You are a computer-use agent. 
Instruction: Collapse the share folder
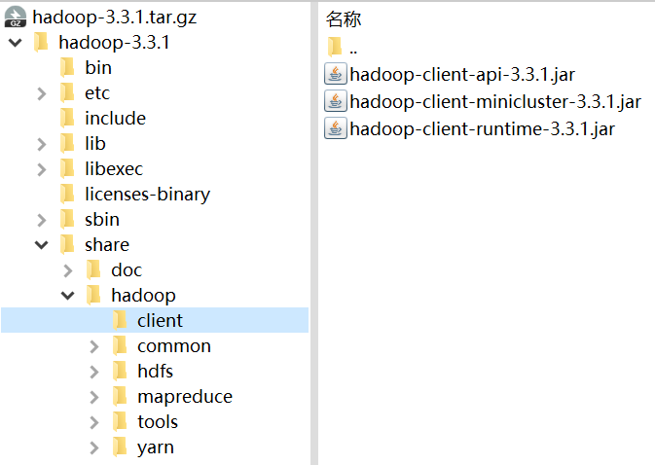pyautogui.click(x=42, y=245)
